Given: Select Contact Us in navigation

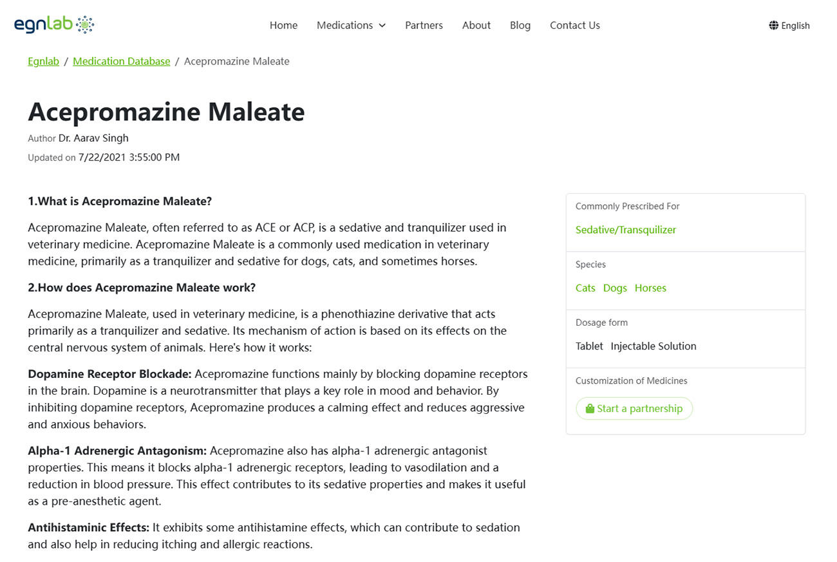Looking at the screenshot, I should [x=575, y=25].
